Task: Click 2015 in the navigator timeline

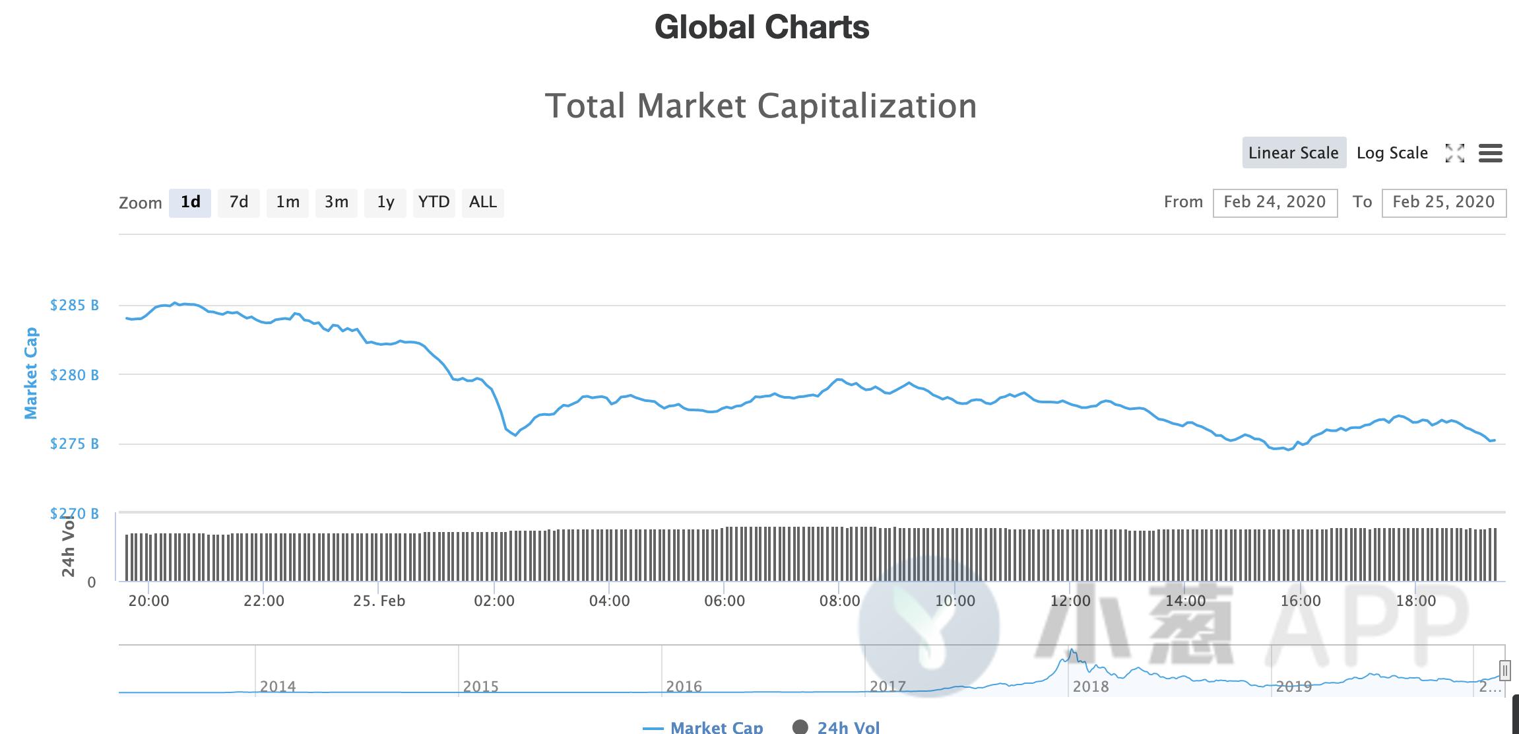Action: pos(480,686)
